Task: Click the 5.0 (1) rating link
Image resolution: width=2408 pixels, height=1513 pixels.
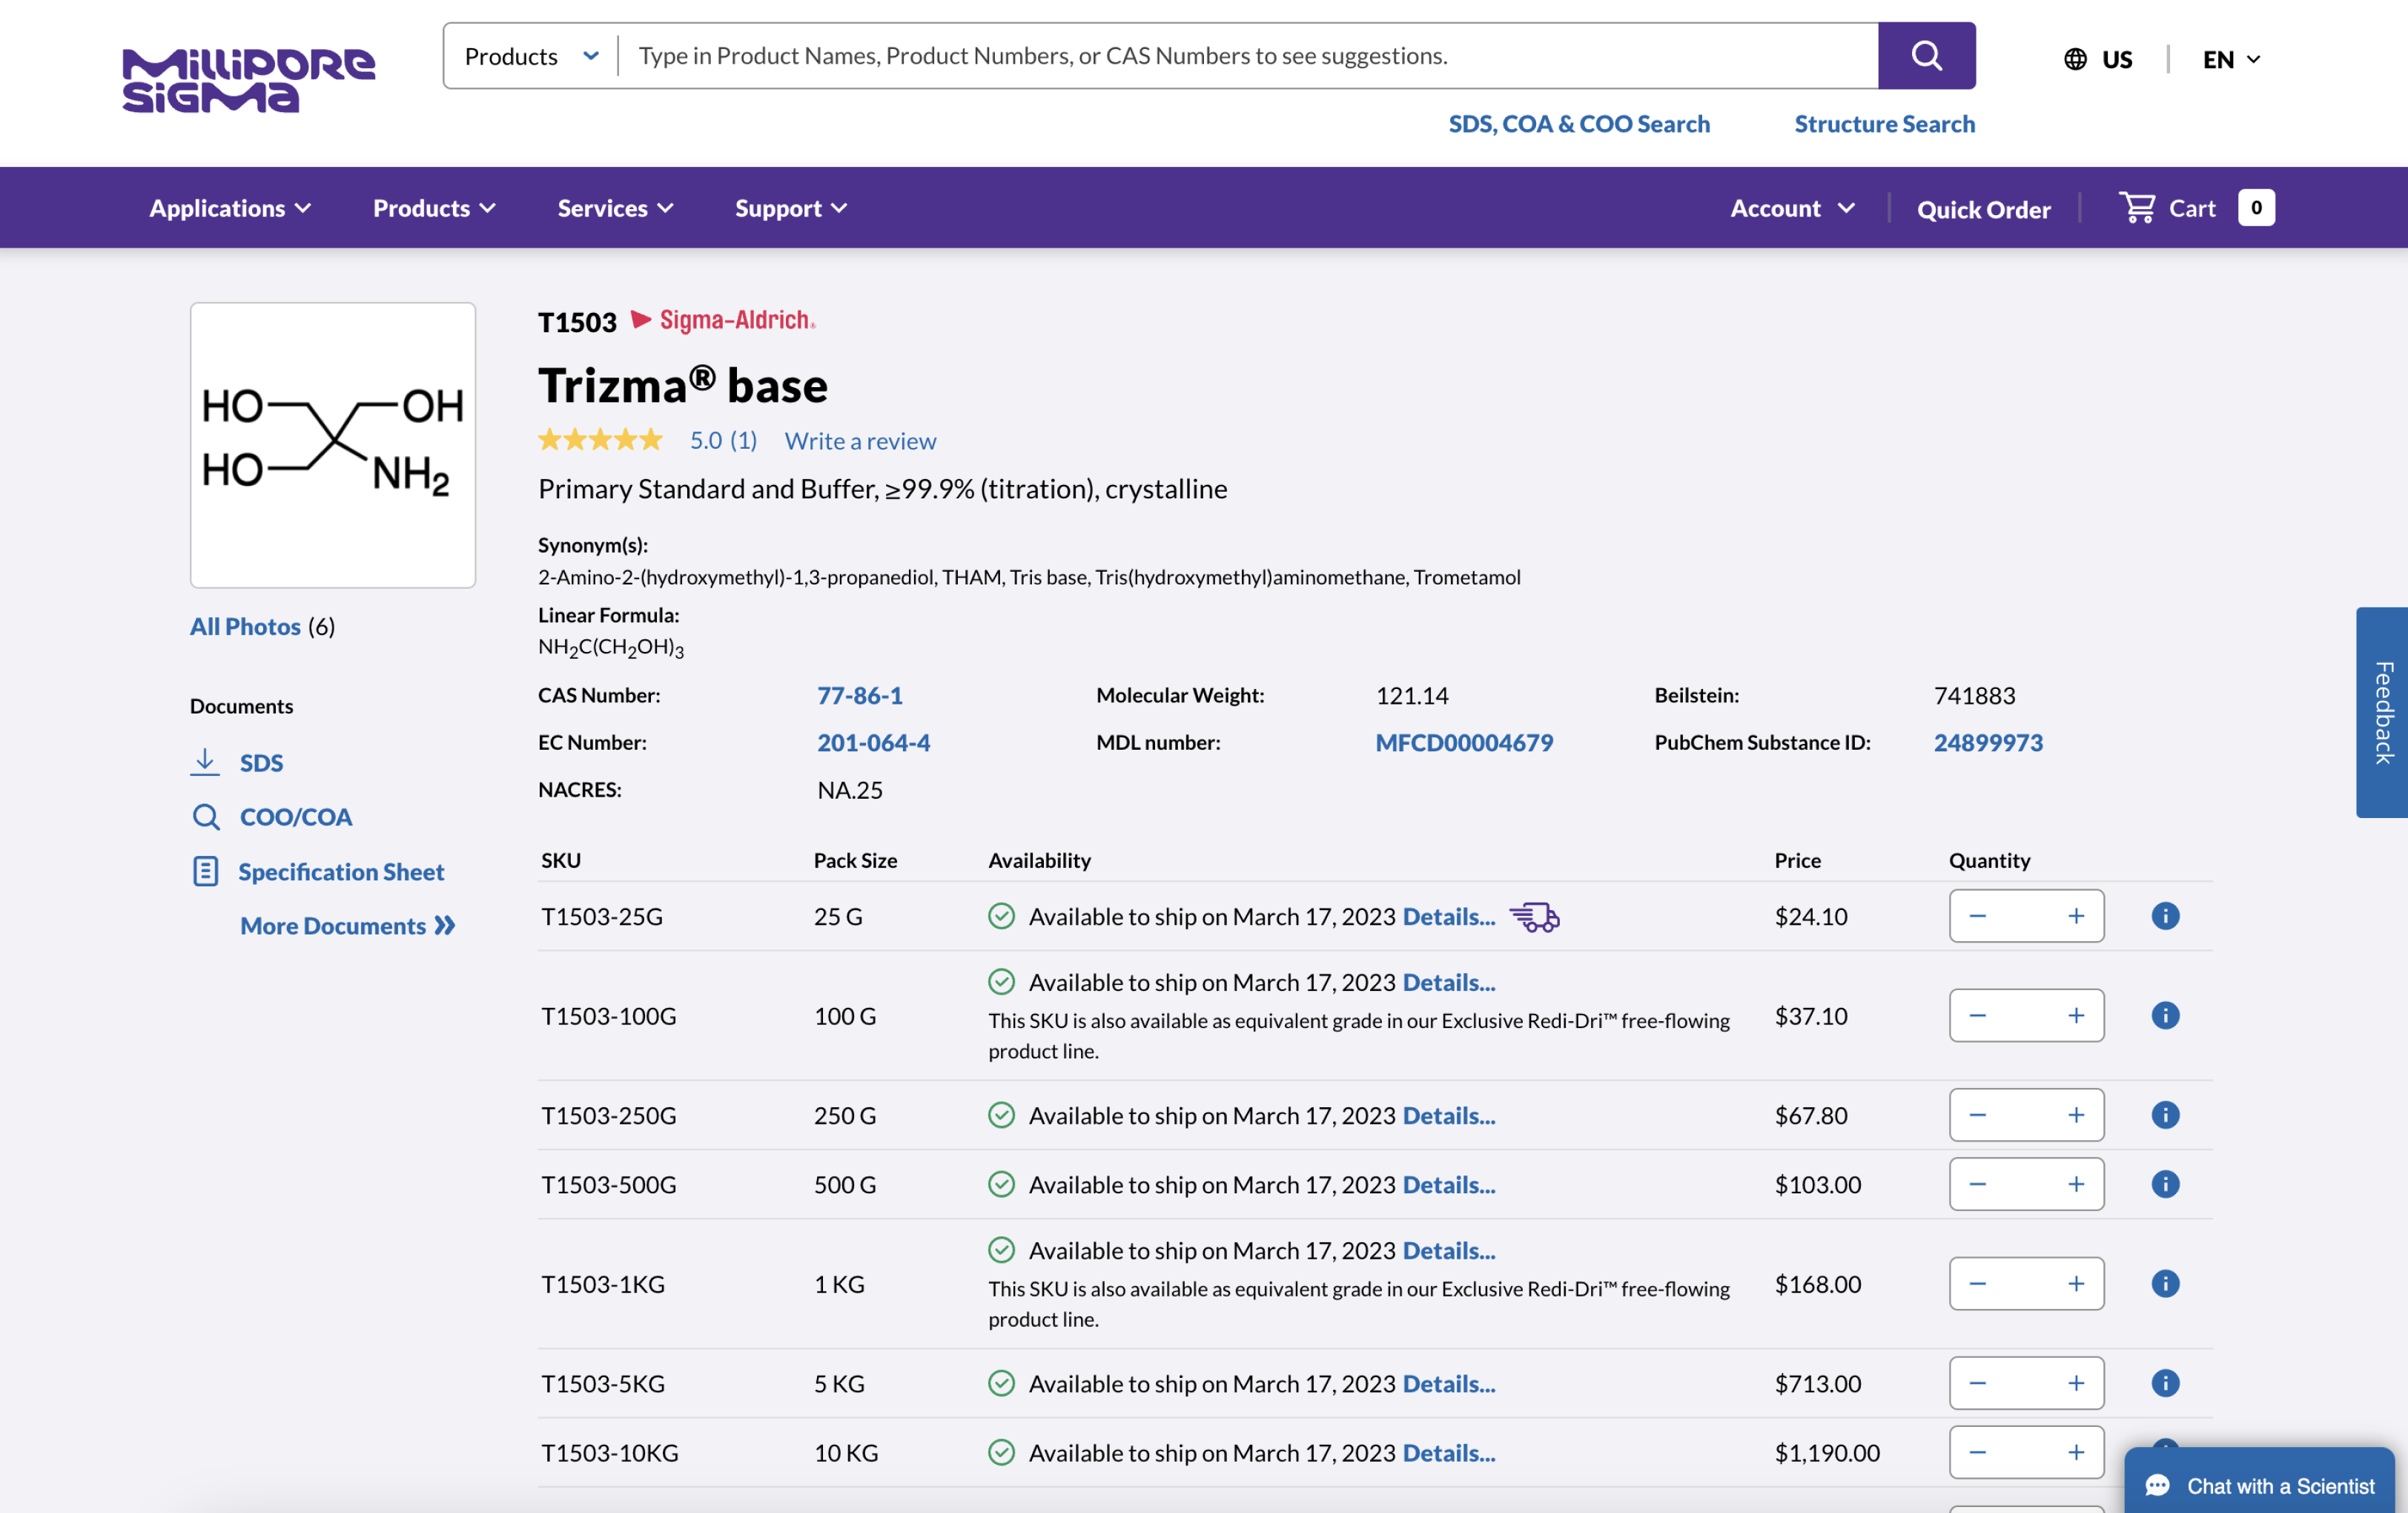Action: pyautogui.click(x=723, y=441)
